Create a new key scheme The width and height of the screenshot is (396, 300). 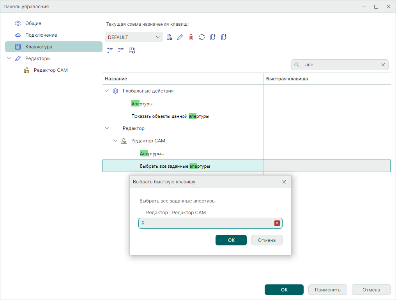(x=169, y=37)
